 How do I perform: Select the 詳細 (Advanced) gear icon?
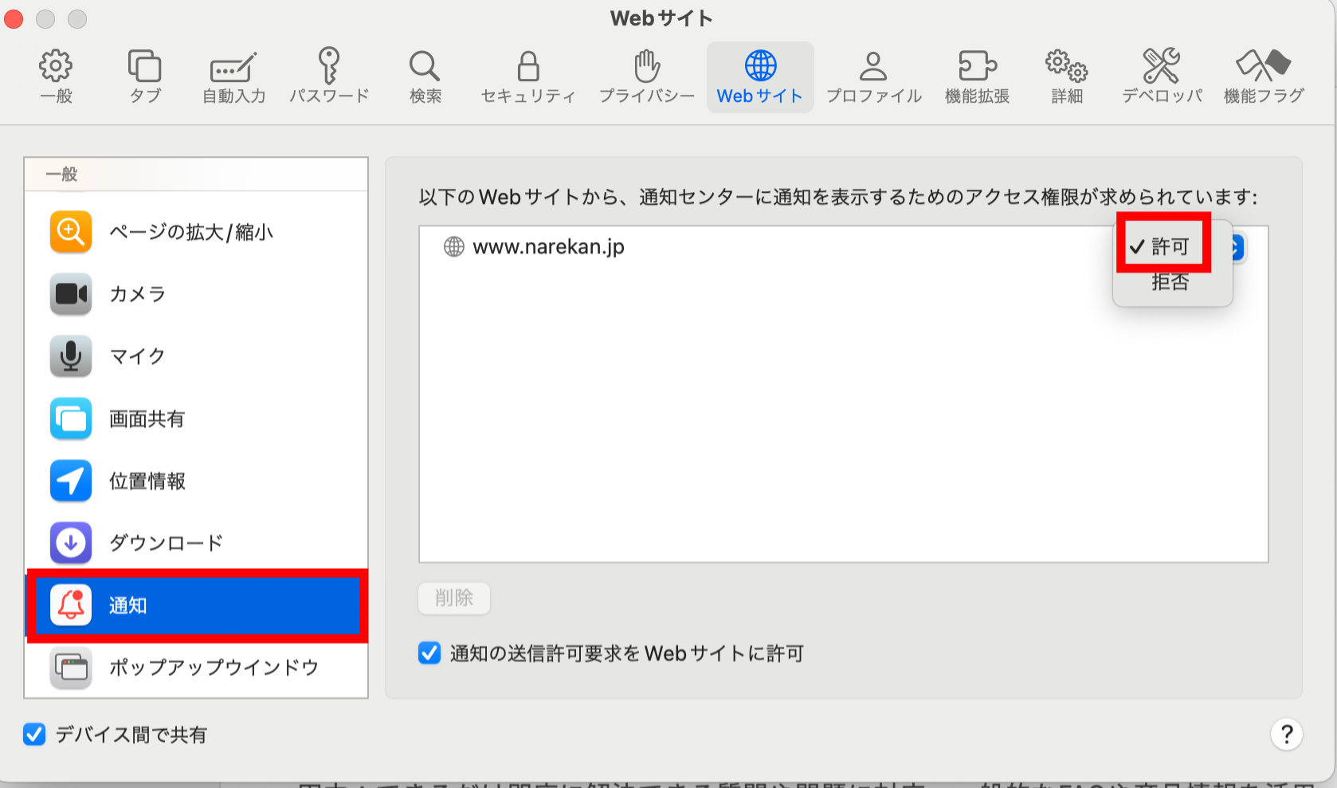pos(1065,76)
